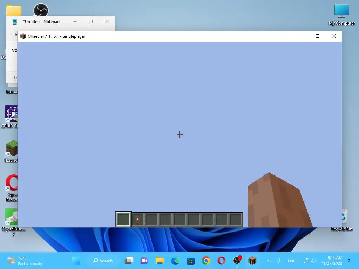
Task: Open the notification badge showing 2
Action: tap(349, 261)
